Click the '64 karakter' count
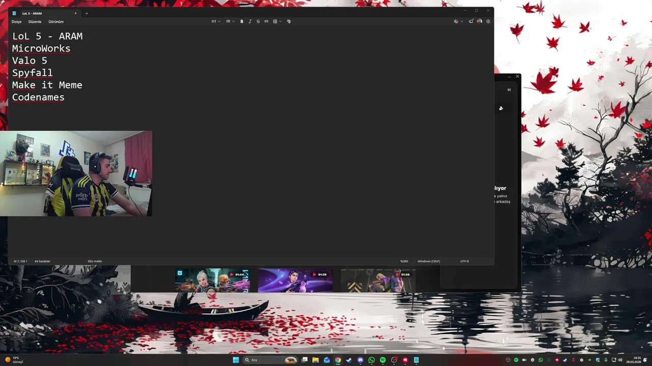 [42, 261]
